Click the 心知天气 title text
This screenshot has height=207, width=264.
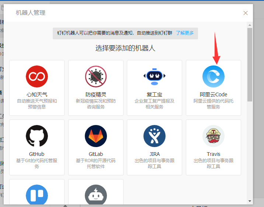(37, 94)
